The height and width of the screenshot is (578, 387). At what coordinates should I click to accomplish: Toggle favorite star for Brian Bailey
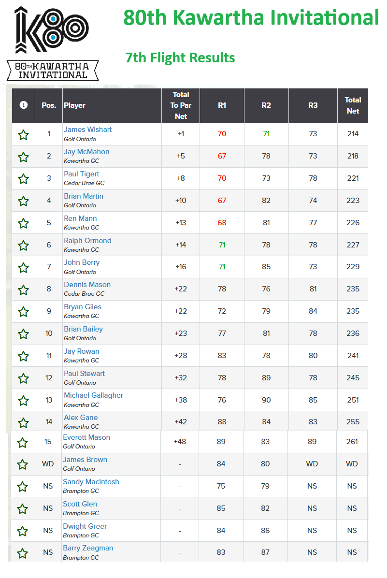coord(24,334)
